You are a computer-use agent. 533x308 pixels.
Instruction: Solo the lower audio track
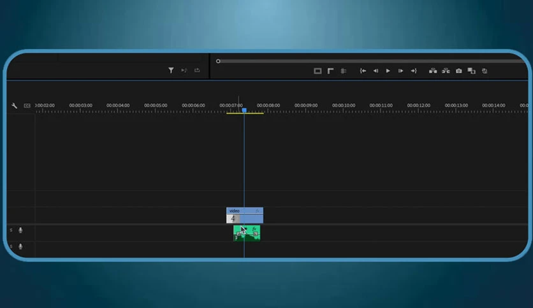[x=11, y=246]
